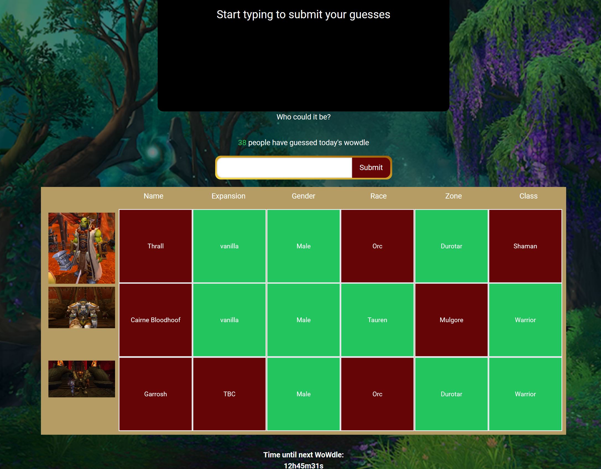Screen dimensions: 601x469
Task: Click the Zone column header icon
Action: 453,196
